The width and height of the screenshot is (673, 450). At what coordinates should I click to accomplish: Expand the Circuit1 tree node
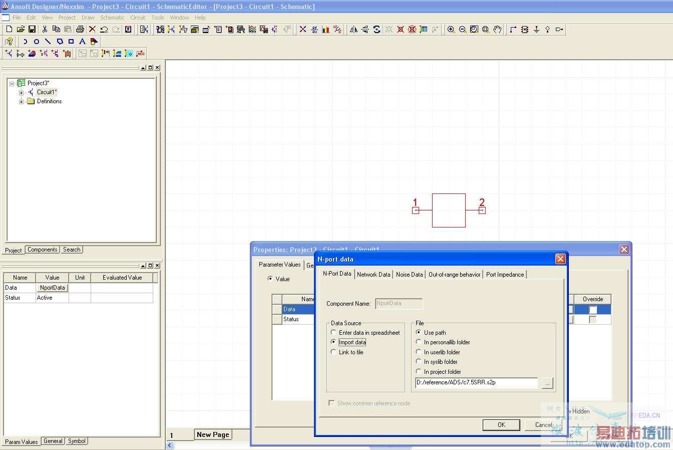pos(21,93)
